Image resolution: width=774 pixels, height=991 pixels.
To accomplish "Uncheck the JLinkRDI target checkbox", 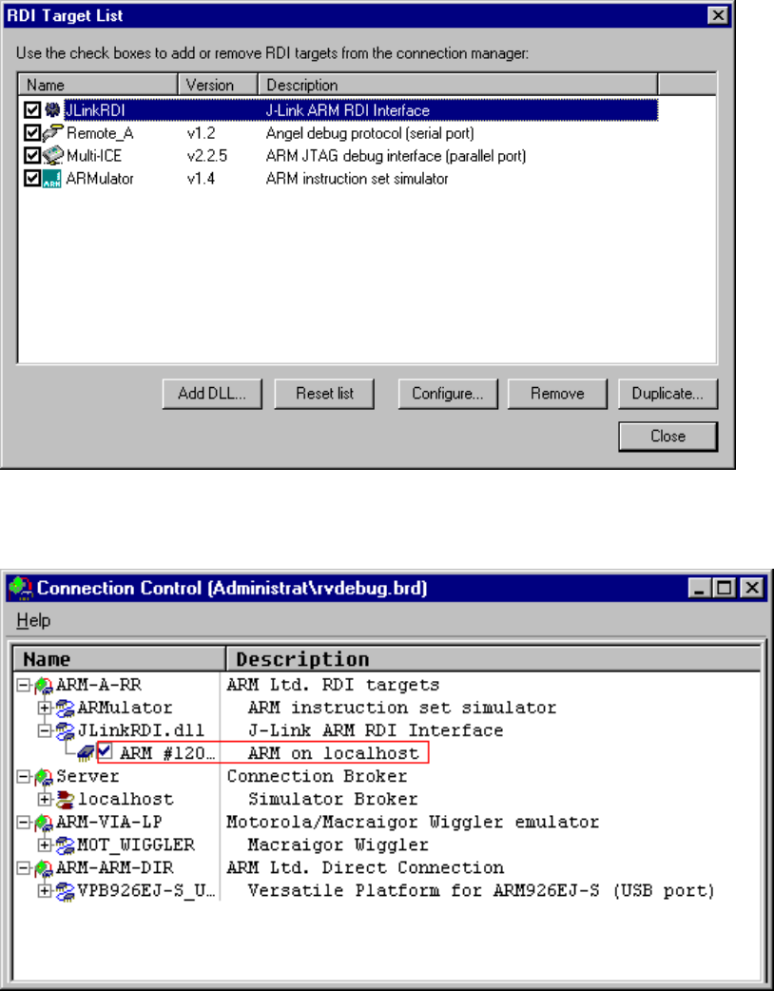I will [x=32, y=110].
